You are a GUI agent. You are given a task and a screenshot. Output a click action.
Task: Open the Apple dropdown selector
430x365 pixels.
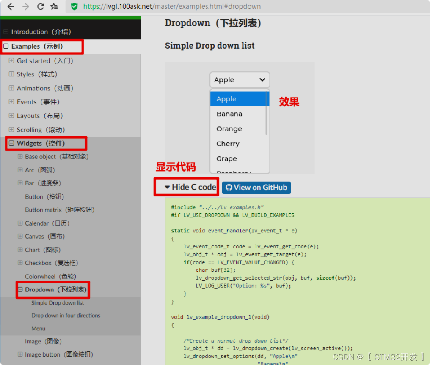point(240,80)
